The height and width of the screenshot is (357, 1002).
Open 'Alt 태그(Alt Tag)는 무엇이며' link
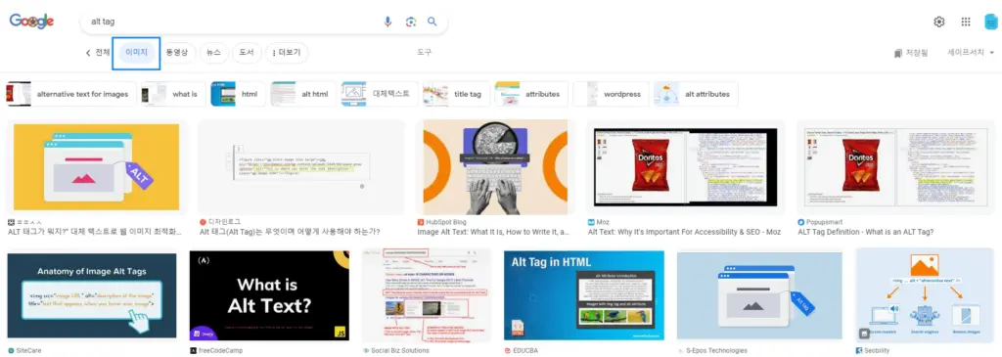click(290, 232)
